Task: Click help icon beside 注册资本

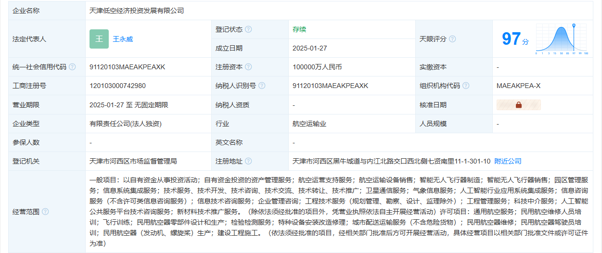Action: click(248, 67)
